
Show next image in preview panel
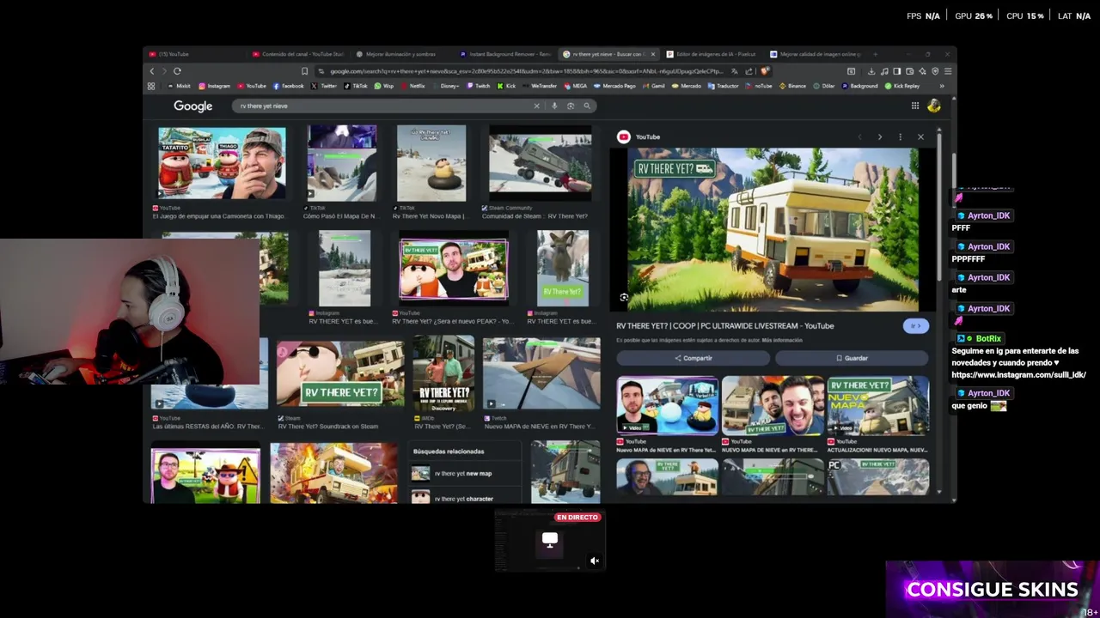pos(879,137)
